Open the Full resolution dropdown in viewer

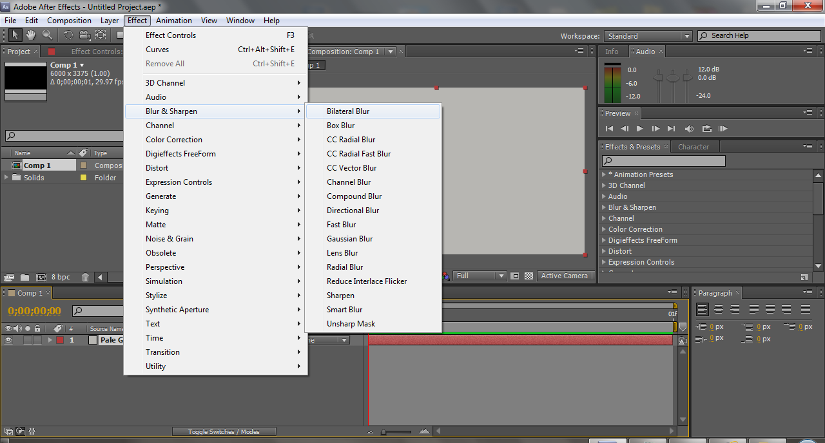(480, 276)
